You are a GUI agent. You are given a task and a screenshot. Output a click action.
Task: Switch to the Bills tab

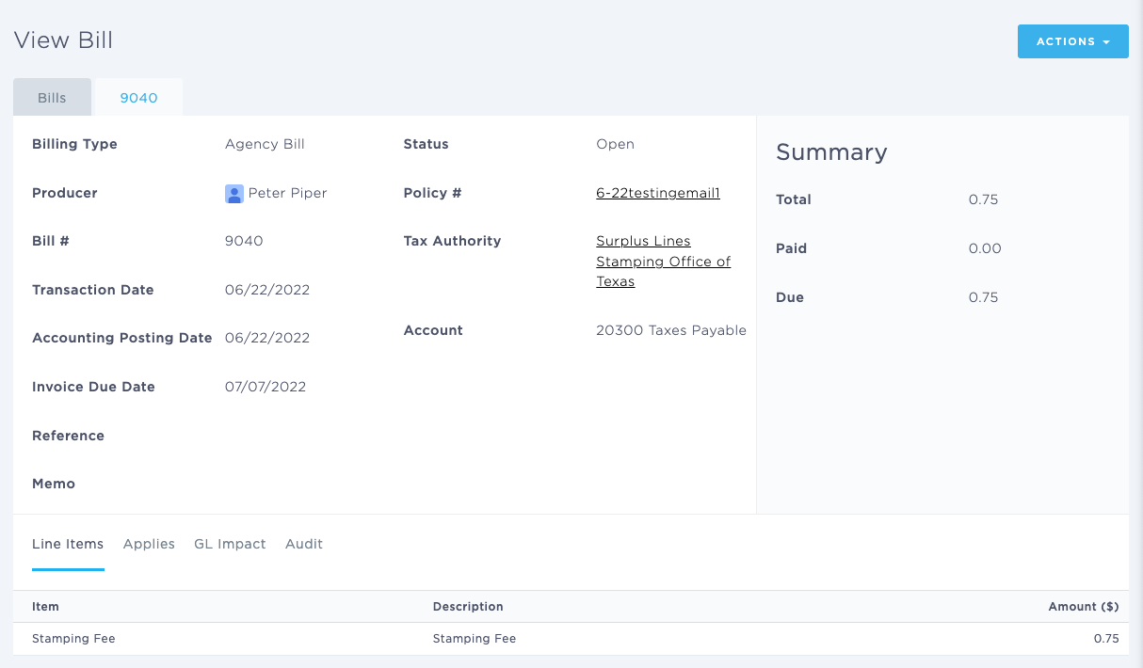[x=52, y=97]
